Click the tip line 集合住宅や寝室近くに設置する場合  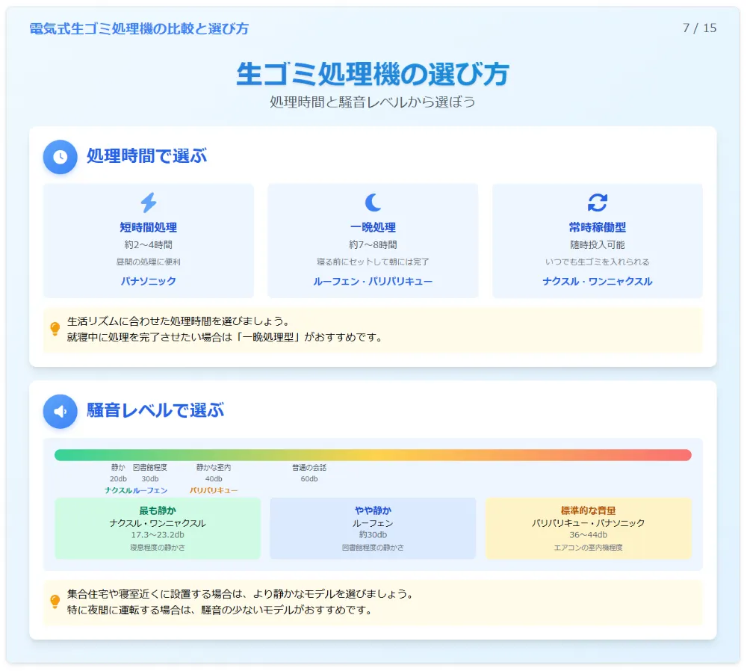point(240,594)
